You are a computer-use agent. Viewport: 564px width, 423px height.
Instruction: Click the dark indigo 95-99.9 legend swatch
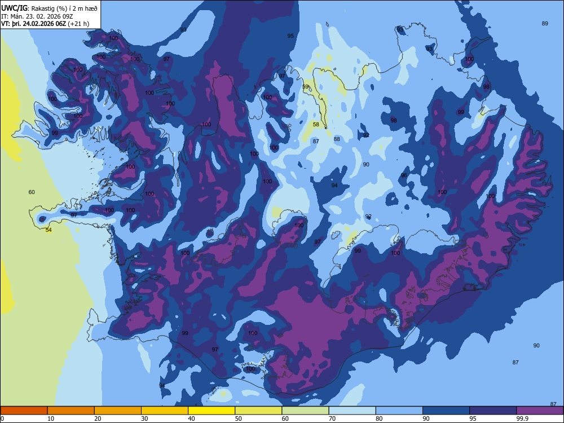tap(493, 411)
